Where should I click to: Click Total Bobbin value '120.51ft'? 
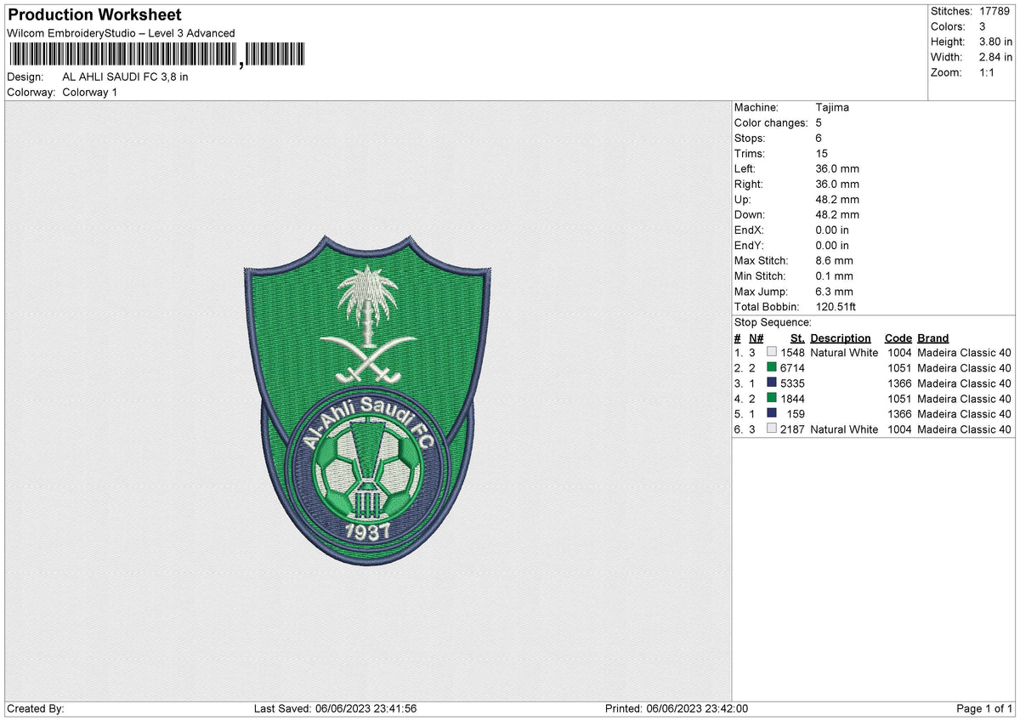pos(837,306)
